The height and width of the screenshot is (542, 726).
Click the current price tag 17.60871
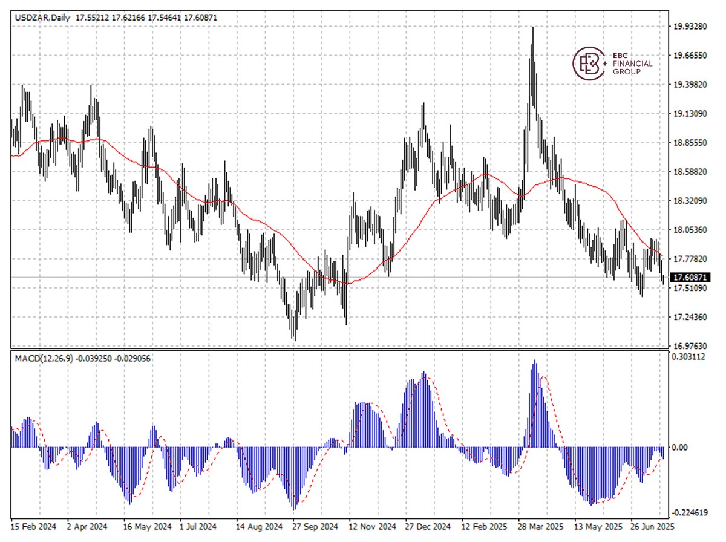(x=690, y=277)
